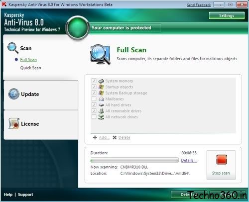Screen dimensions: 249x202
Task: Click the Kaspersky logo in title bar
Action: pyautogui.click(x=4, y=4)
